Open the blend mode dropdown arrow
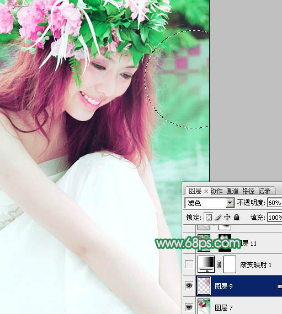Screen dimensions: 282x314 pos(230,203)
